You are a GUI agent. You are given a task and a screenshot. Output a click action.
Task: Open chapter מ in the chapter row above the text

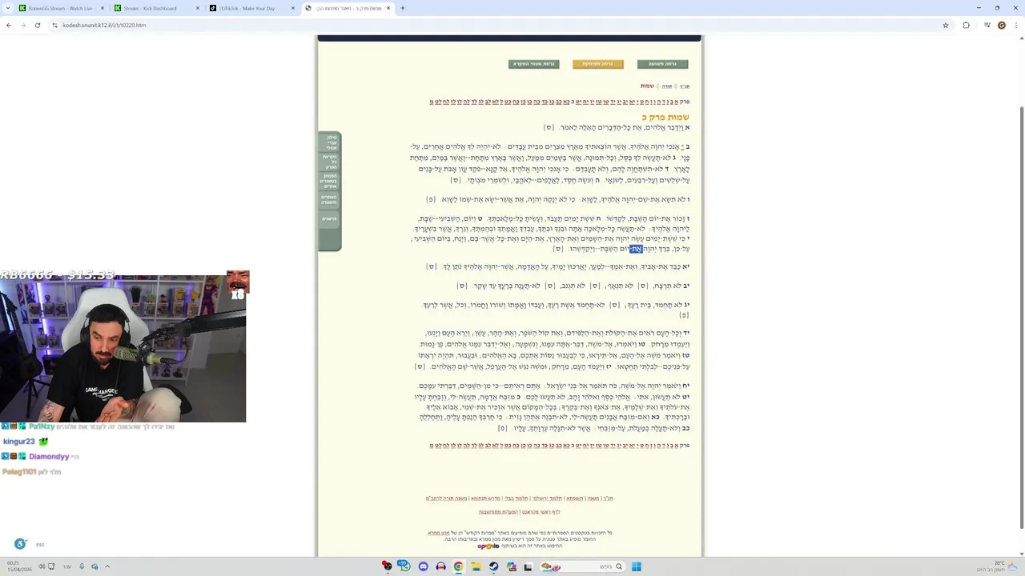432,102
